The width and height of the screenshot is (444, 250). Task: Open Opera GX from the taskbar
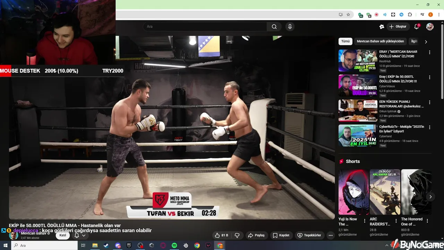[163, 245]
